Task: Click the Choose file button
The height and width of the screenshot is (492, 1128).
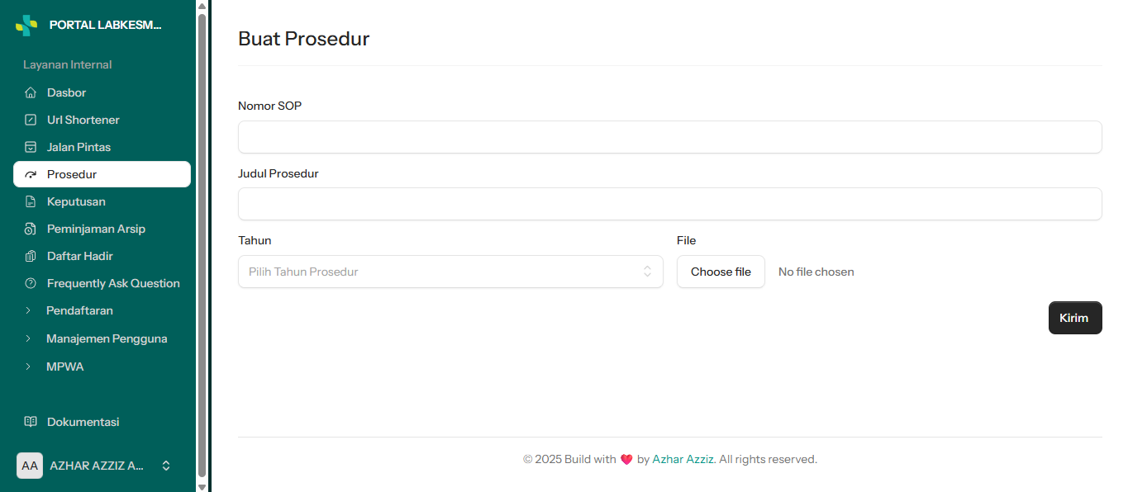Action: click(721, 272)
